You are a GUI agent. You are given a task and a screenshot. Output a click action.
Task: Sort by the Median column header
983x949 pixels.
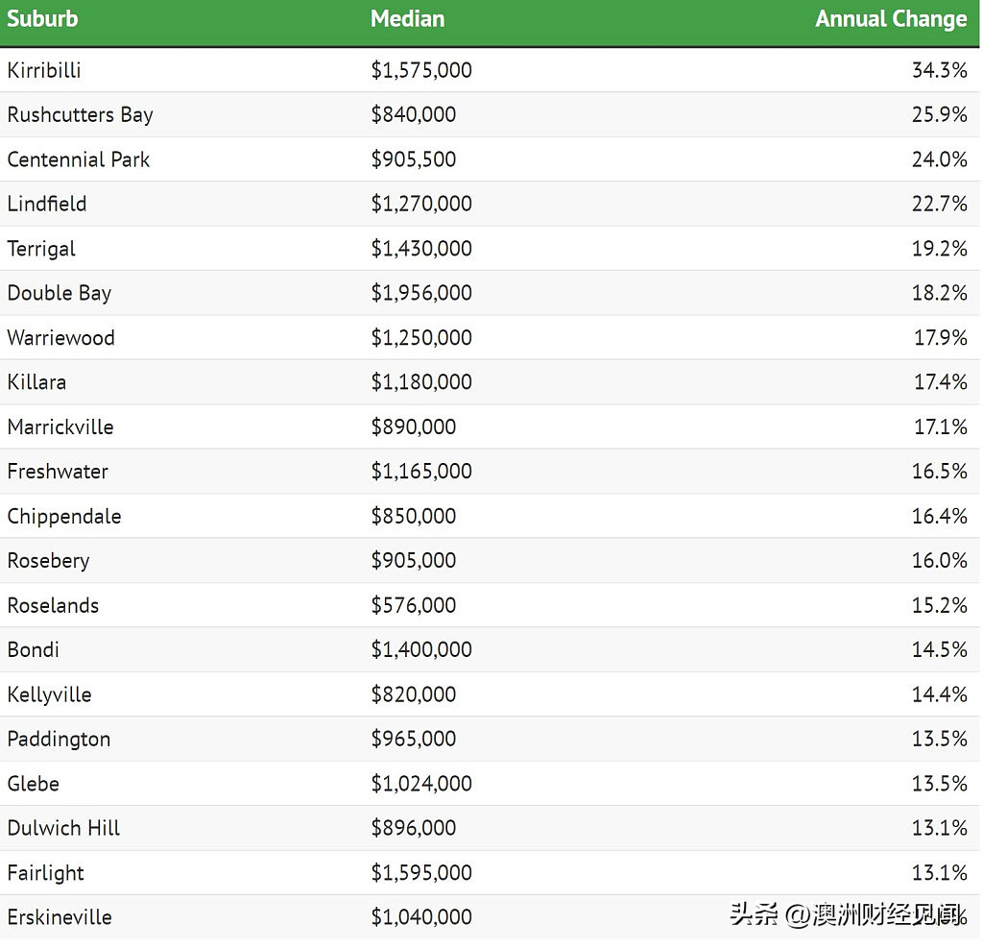coord(407,19)
